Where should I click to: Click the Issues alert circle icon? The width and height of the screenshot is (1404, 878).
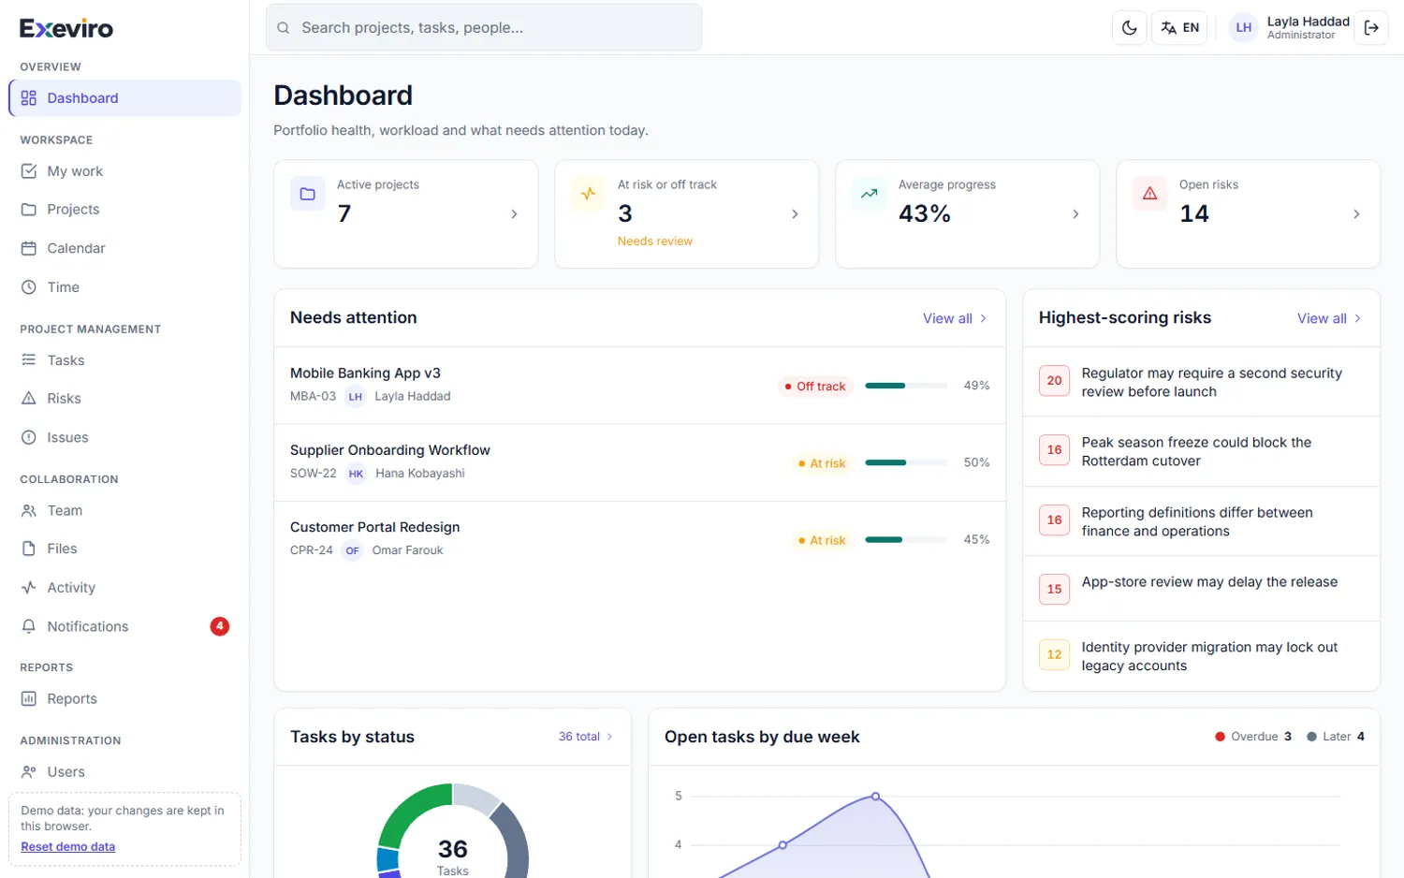29,437
